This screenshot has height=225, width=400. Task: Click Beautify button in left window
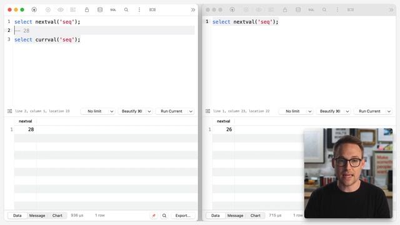tap(132, 111)
